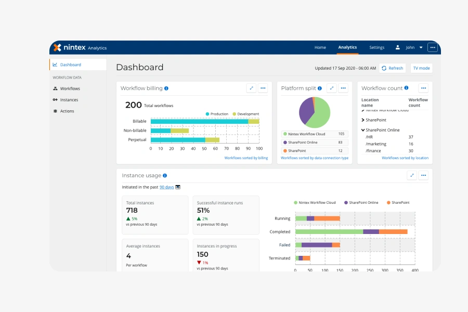Select the /HR location row
Image resolution: width=468 pixels, height=312 pixels.
point(395,137)
